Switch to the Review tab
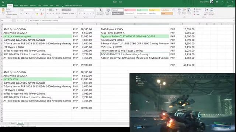 [x=46, y=6]
